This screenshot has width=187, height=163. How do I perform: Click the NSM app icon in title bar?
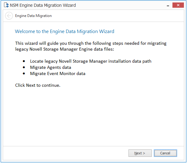click(6, 5)
